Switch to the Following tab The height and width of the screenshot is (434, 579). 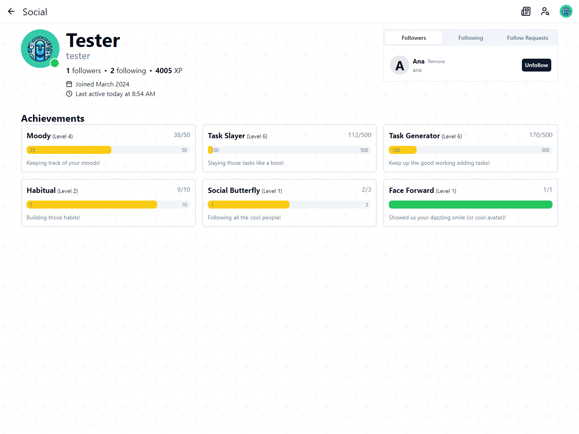[x=470, y=38]
